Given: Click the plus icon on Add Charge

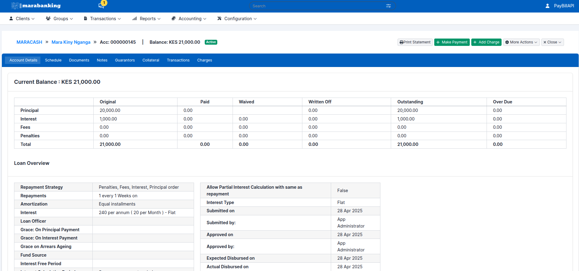Looking at the screenshot, I should pos(475,42).
